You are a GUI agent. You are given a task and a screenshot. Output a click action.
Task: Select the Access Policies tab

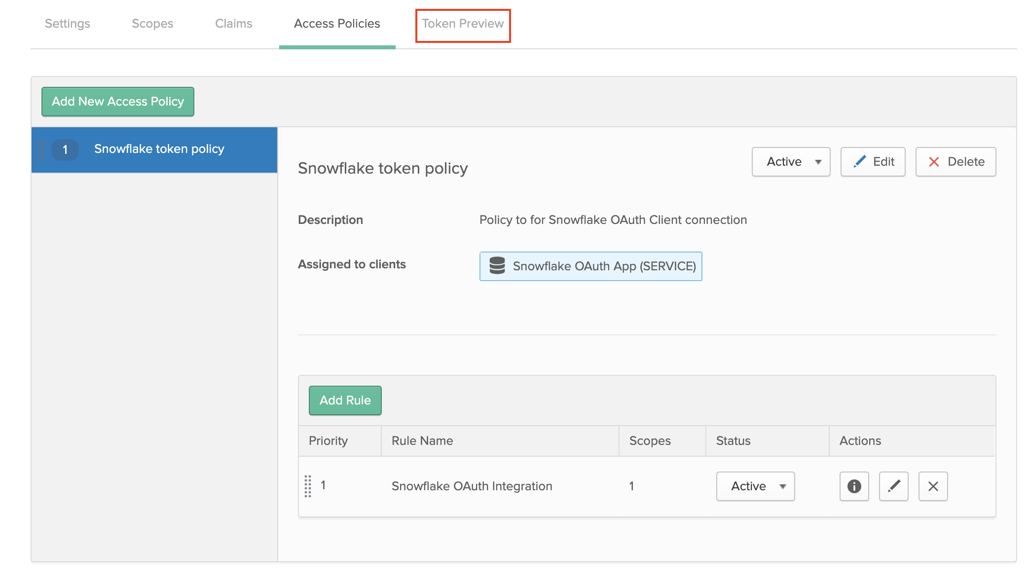337,23
